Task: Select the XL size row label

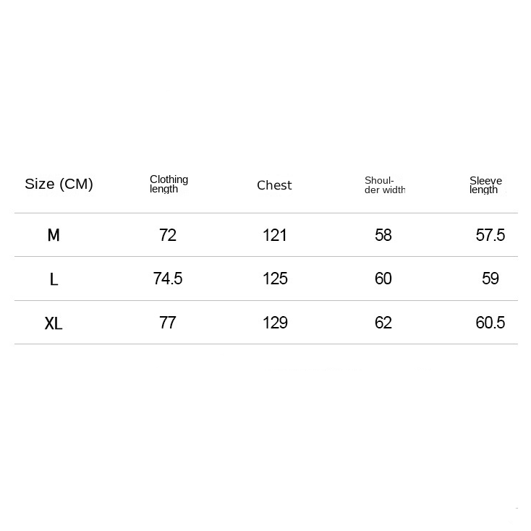Action: (x=54, y=323)
